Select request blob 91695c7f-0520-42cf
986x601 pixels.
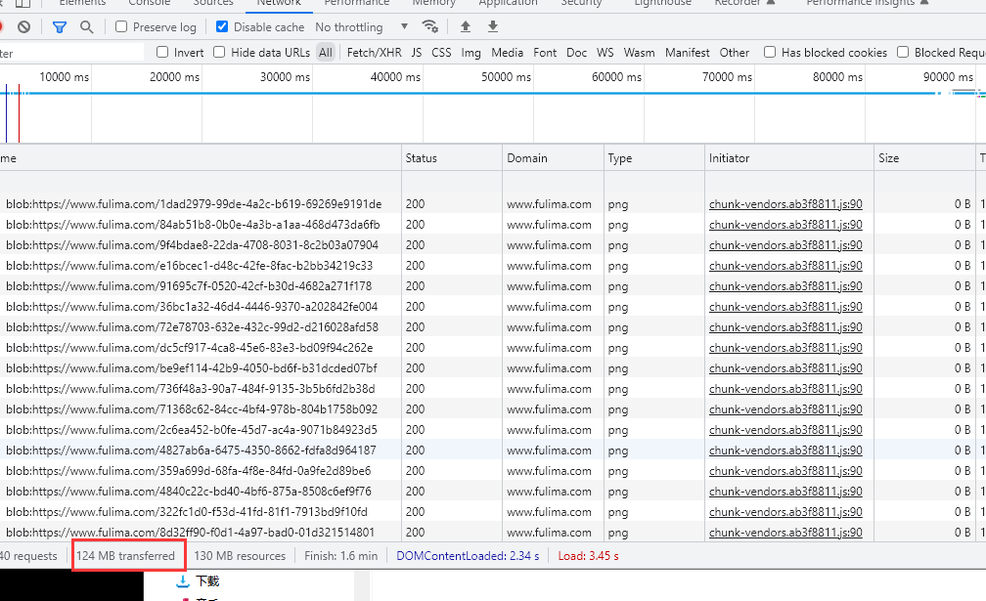pos(189,286)
